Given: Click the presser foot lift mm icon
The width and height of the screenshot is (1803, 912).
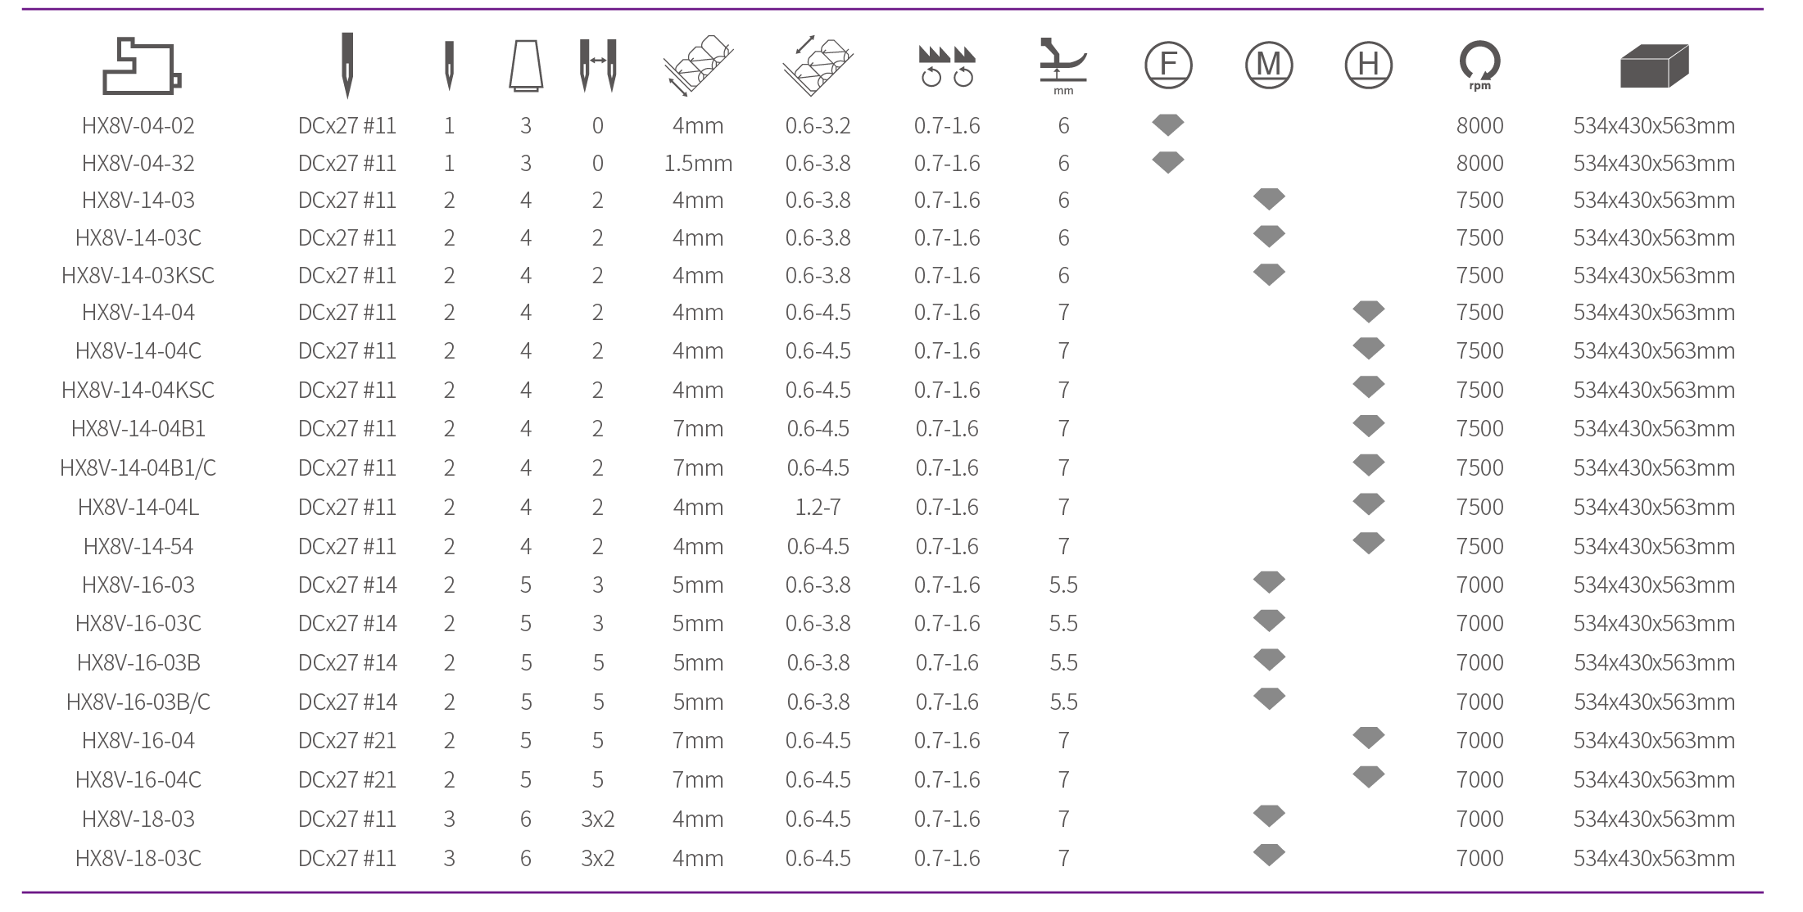Looking at the screenshot, I should click(1063, 65).
